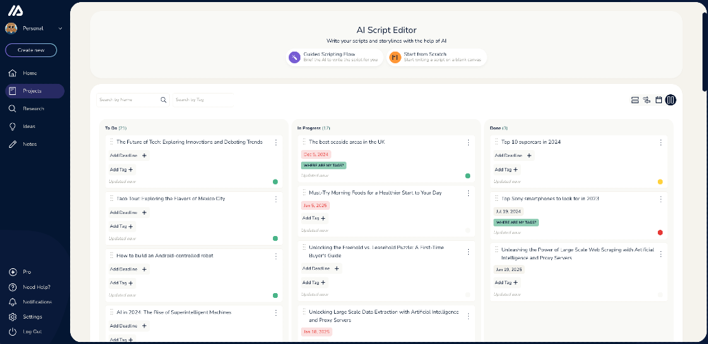The height and width of the screenshot is (344, 708).
Task: Add Deadline on Taco Tour card
Action: point(129,213)
